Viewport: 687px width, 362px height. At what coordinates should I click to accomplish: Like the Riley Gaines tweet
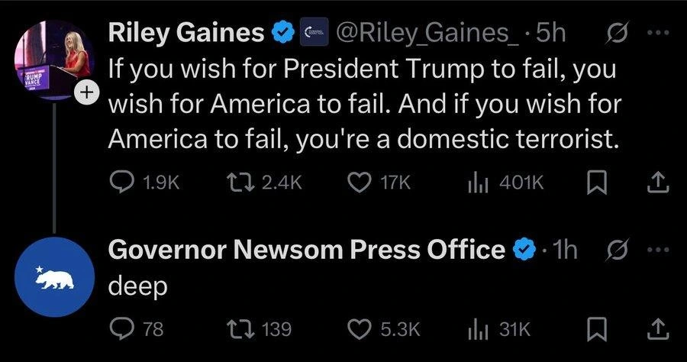tap(359, 183)
